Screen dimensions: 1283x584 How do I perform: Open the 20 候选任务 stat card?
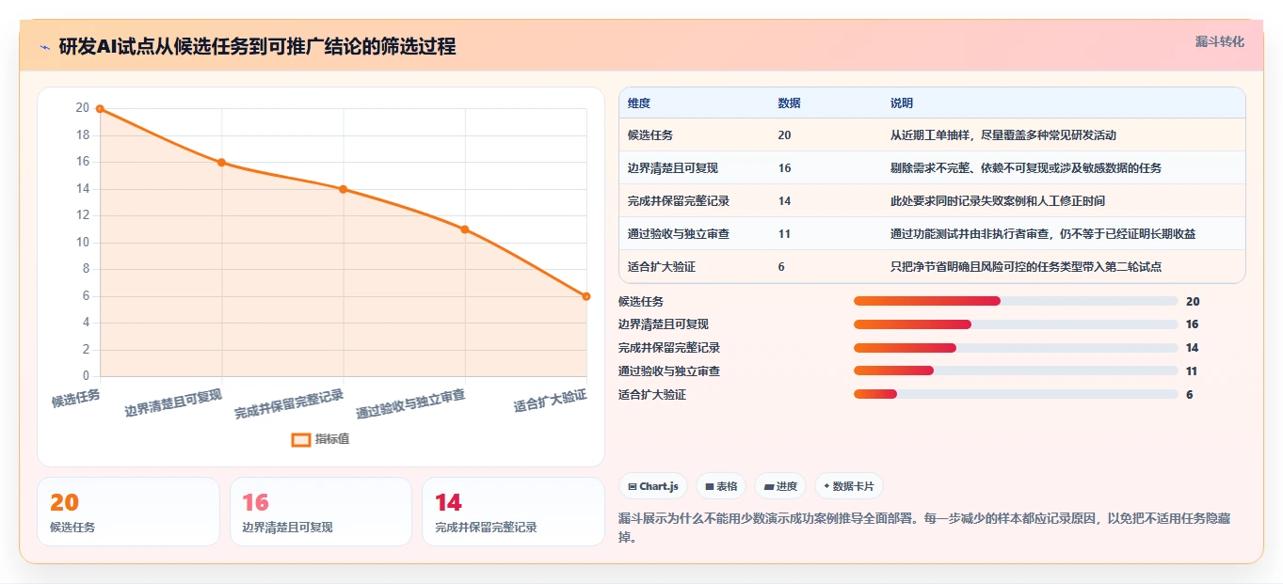128,512
